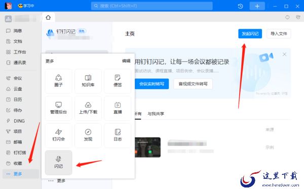Open 管理后台 admin console tile
Screen dimensions: 304x189
pos(59,108)
